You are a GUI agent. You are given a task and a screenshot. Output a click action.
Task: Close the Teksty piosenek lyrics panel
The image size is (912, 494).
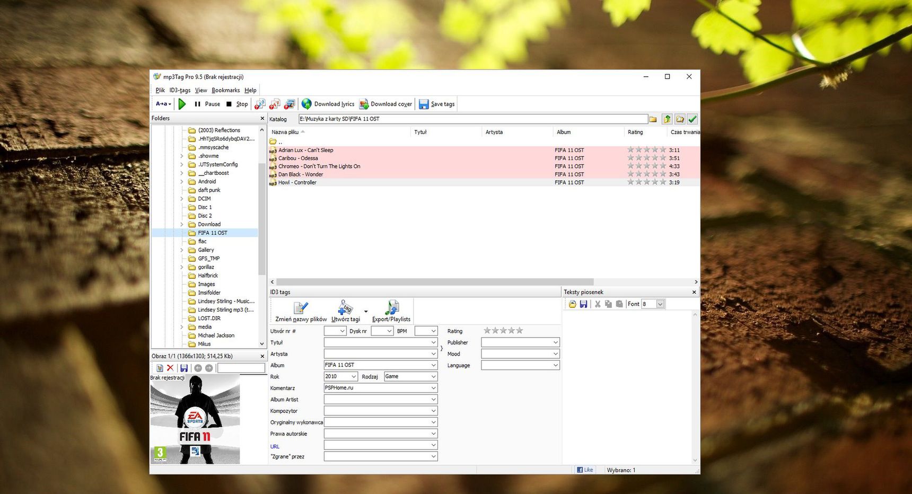click(694, 292)
